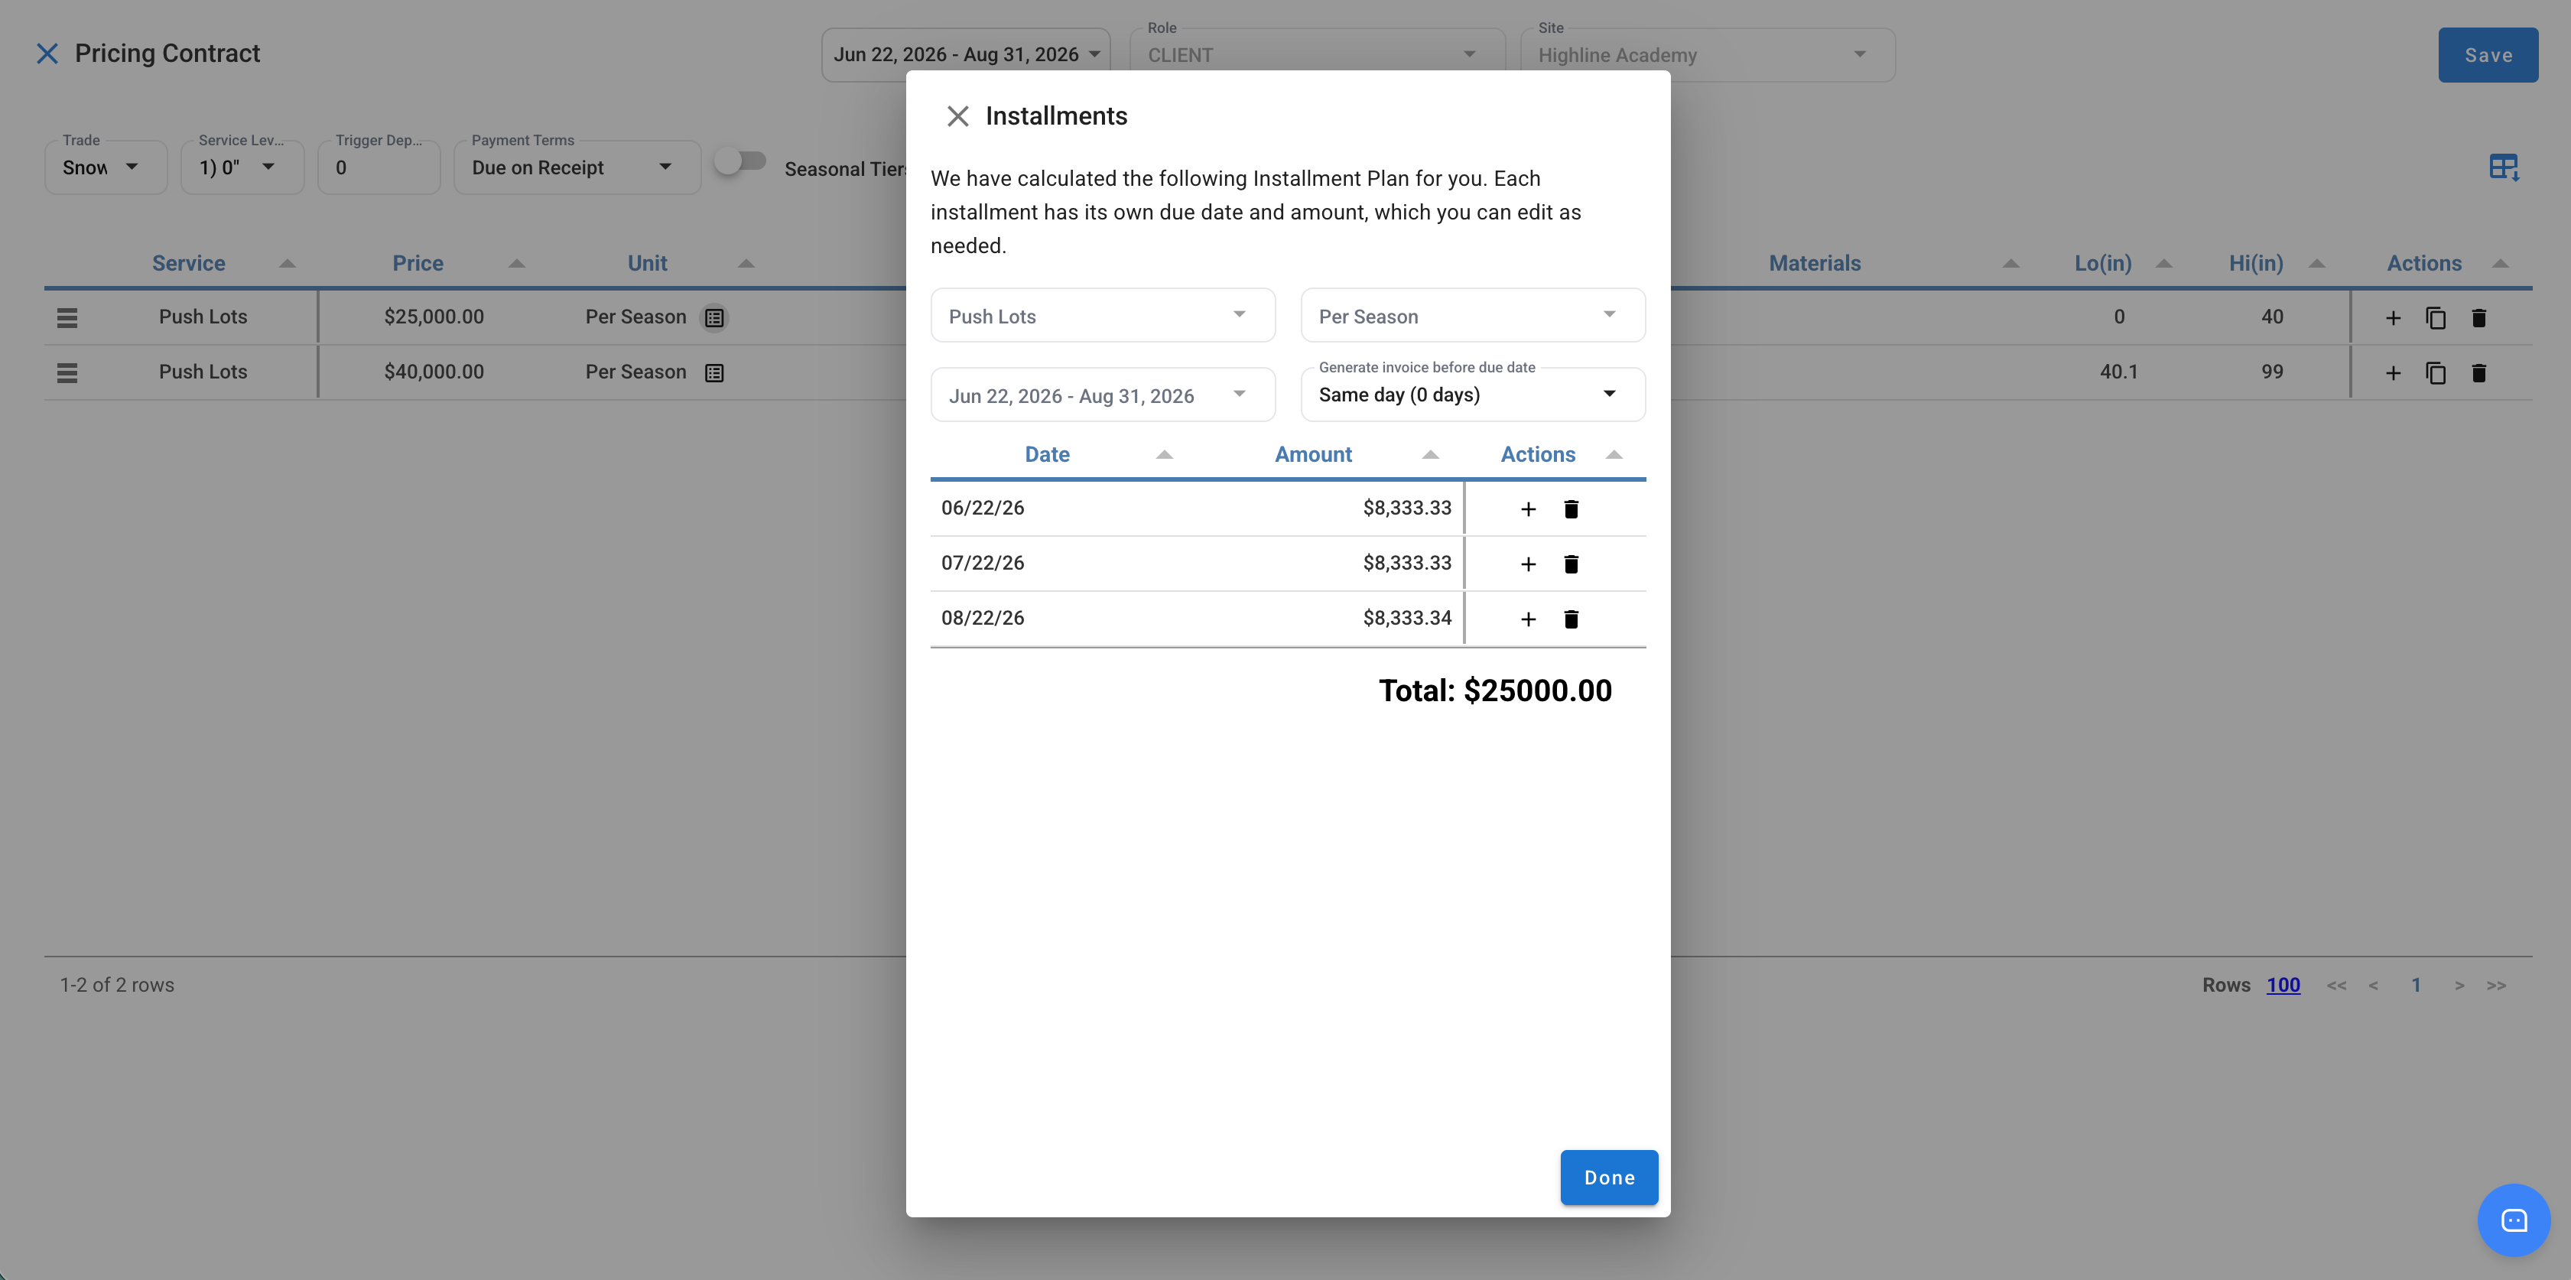Close the Installments dialog
2571x1280 pixels.
957,115
